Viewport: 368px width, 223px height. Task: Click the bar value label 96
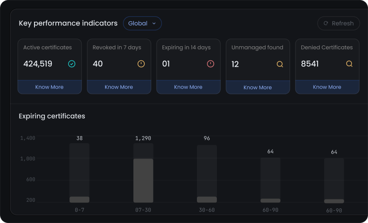pos(207,138)
